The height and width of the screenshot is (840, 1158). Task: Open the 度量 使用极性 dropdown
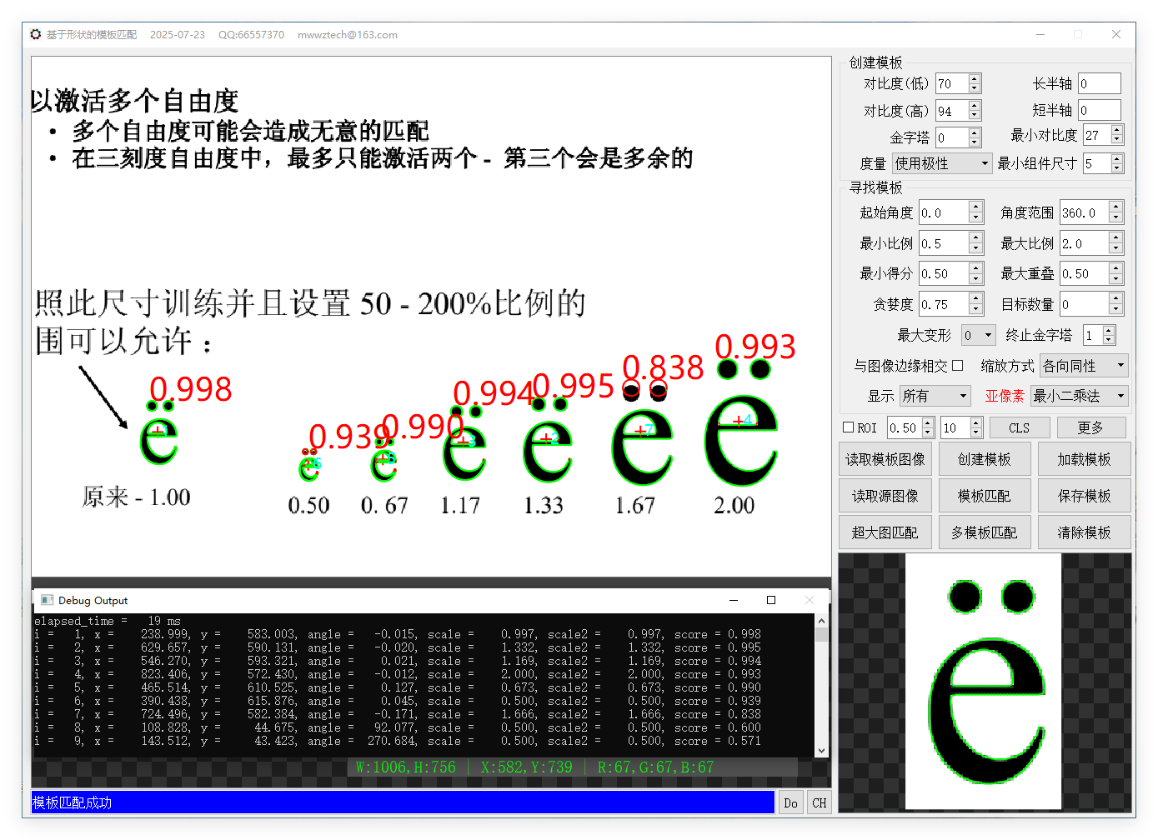pos(942,163)
